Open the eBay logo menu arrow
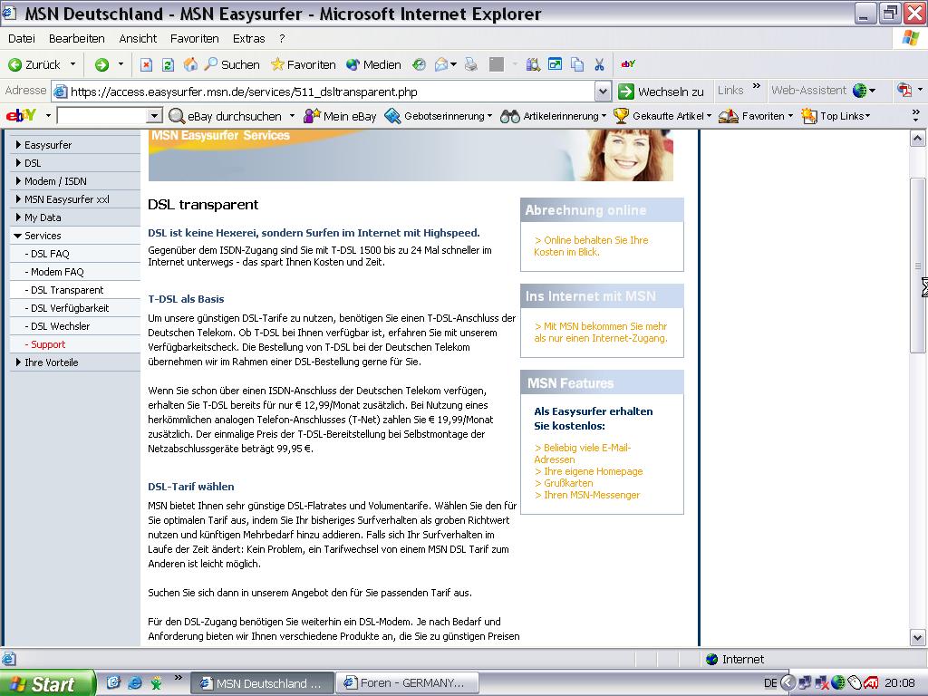928x696 pixels. click(48, 116)
